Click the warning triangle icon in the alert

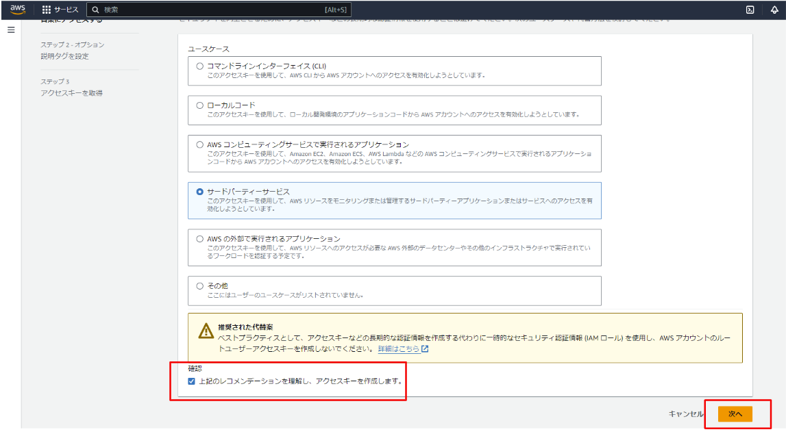(206, 331)
